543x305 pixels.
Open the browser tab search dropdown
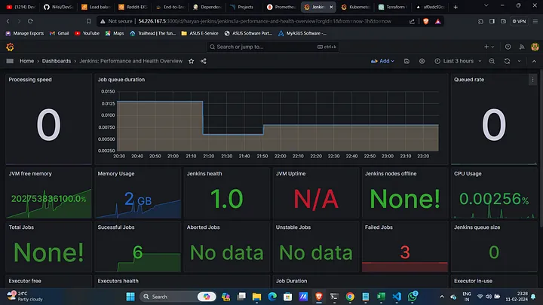(486, 6)
